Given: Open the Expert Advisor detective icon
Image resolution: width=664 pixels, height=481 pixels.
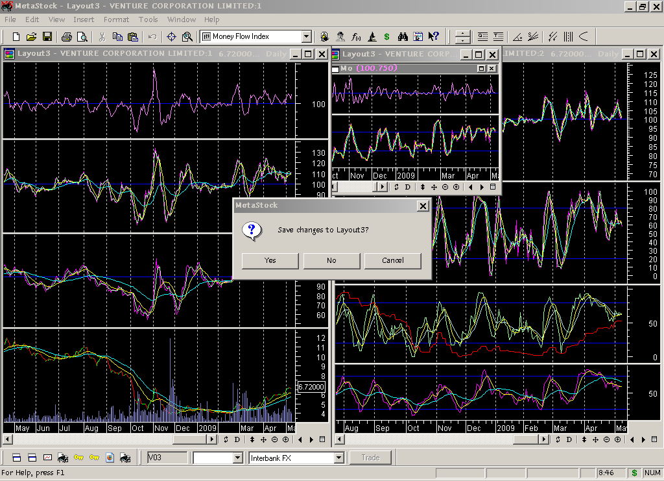Looking at the screenshot, I should coord(340,37).
